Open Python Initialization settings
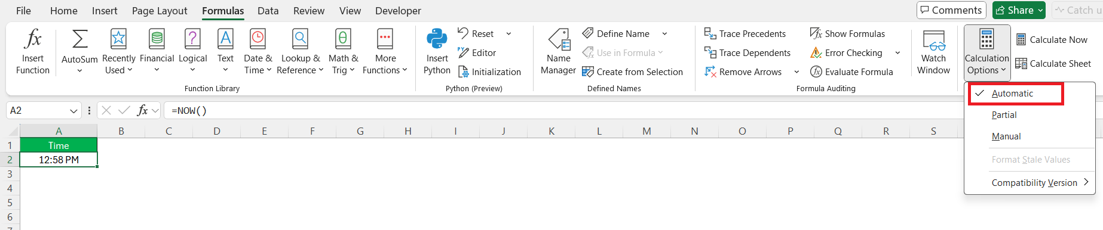Screen dimensions: 1103x230 coord(489,72)
